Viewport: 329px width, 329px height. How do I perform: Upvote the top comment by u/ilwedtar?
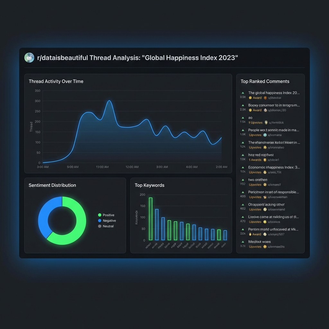point(243,93)
